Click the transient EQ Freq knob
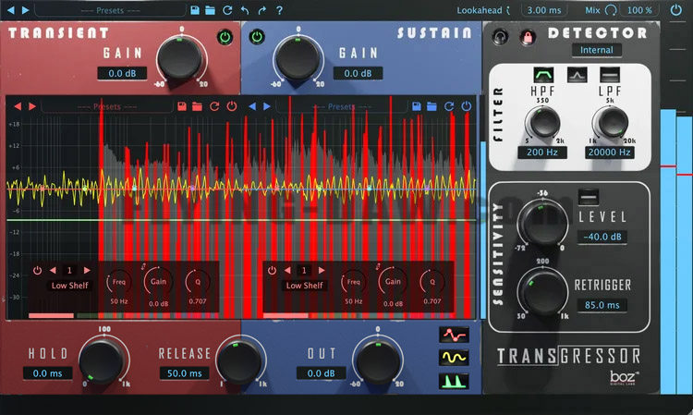 pyautogui.click(x=119, y=282)
